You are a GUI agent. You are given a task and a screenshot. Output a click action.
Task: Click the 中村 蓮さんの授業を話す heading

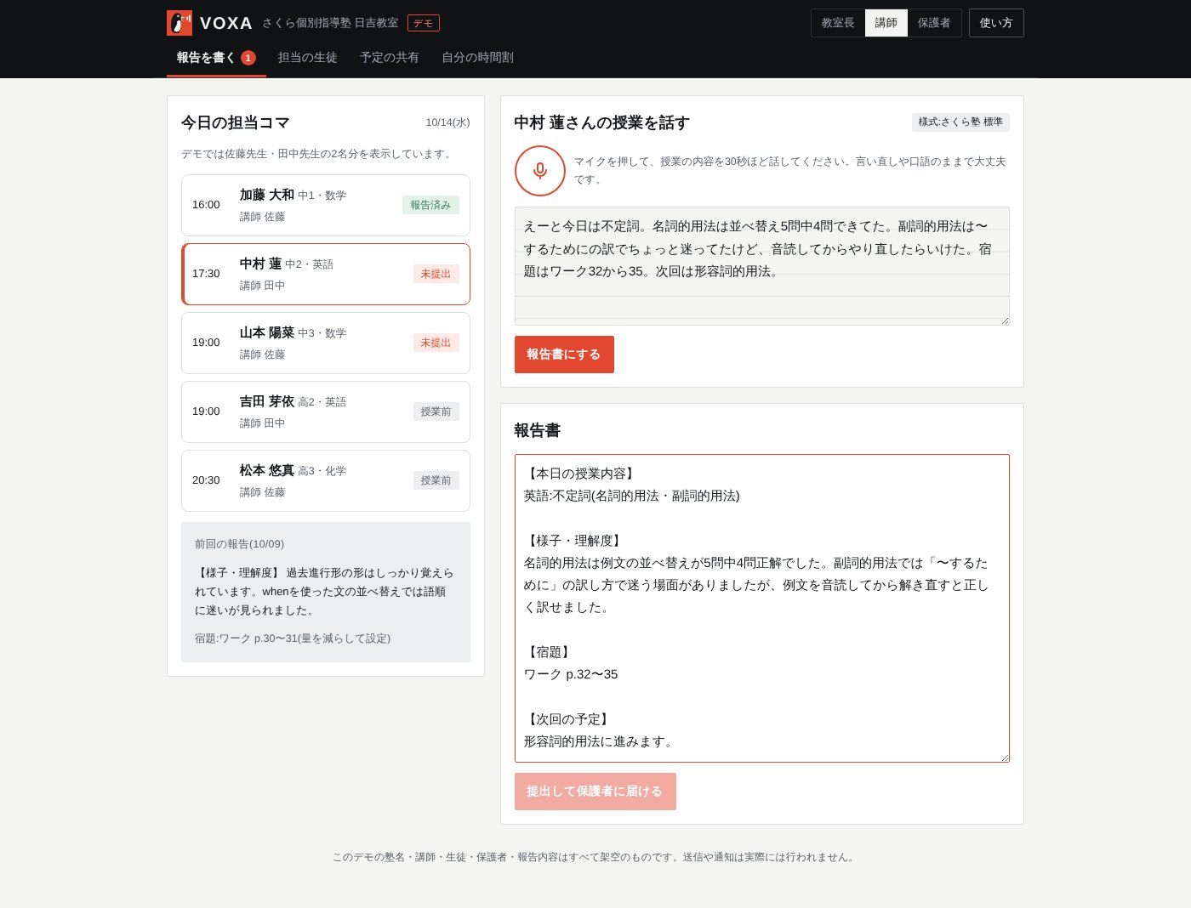[602, 122]
